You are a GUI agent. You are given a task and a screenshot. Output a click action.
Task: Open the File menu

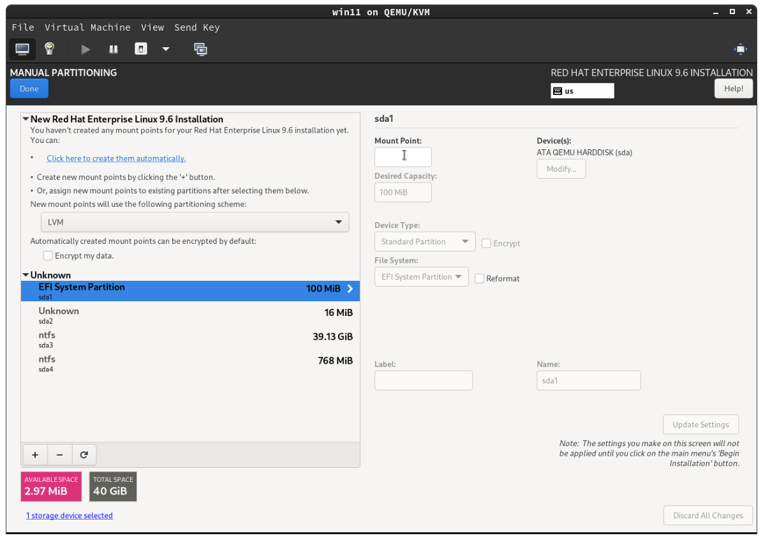click(23, 27)
